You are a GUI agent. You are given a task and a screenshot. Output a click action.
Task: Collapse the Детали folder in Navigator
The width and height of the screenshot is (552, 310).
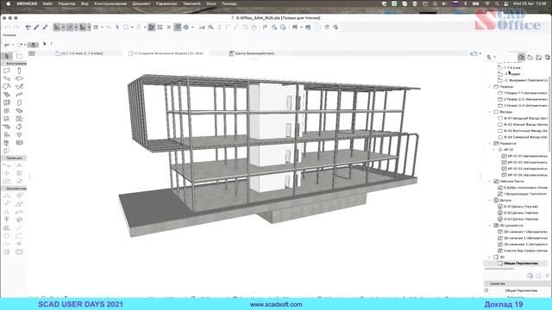(490, 201)
